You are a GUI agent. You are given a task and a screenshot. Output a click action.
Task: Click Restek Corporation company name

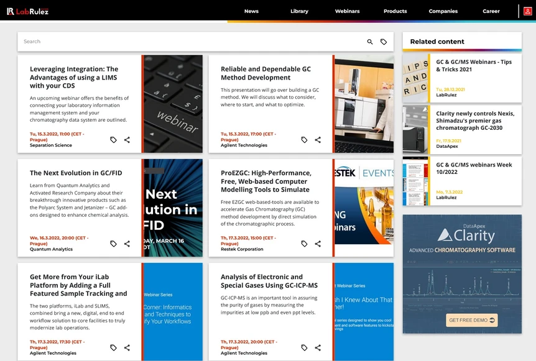coord(242,249)
